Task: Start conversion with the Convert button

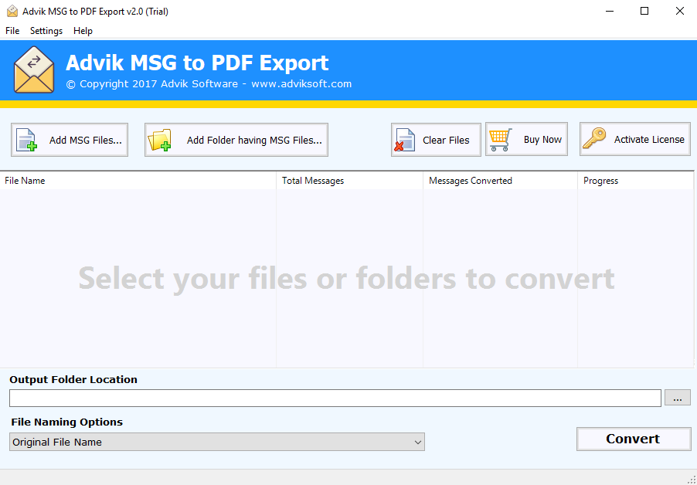Action: pyautogui.click(x=634, y=439)
